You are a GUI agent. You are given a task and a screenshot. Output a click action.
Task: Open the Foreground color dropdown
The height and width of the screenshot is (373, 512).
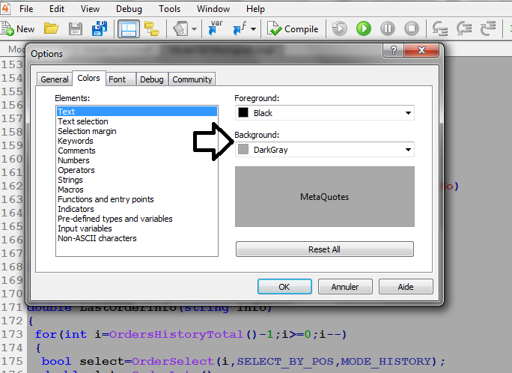pos(324,113)
